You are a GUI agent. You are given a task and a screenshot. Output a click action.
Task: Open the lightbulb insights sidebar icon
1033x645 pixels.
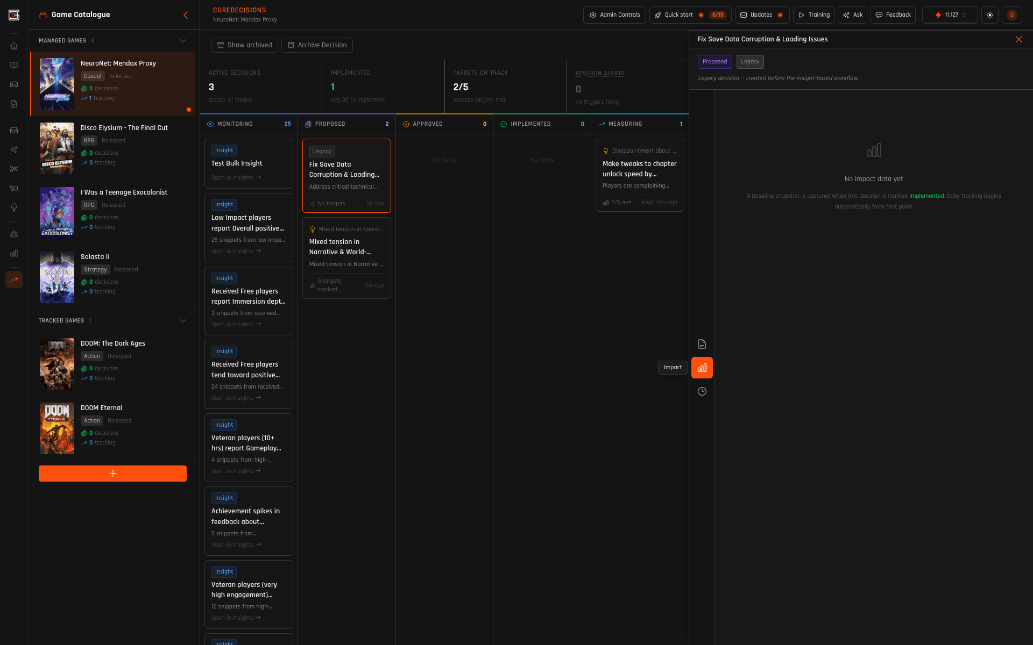coord(14,208)
